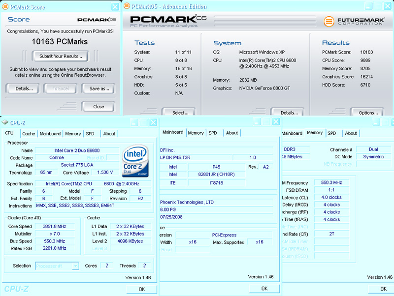Click the Core Speed 3851.8 MHz field
The height and width of the screenshot is (296, 394).
[x=55, y=226]
